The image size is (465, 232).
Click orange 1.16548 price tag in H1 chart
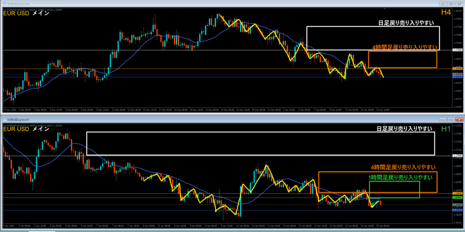pyautogui.click(x=458, y=193)
